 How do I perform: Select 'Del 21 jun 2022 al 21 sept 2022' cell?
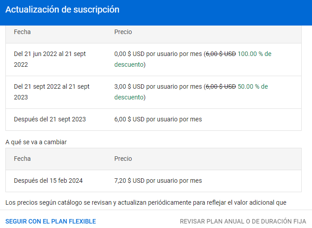pyautogui.click(x=50, y=59)
